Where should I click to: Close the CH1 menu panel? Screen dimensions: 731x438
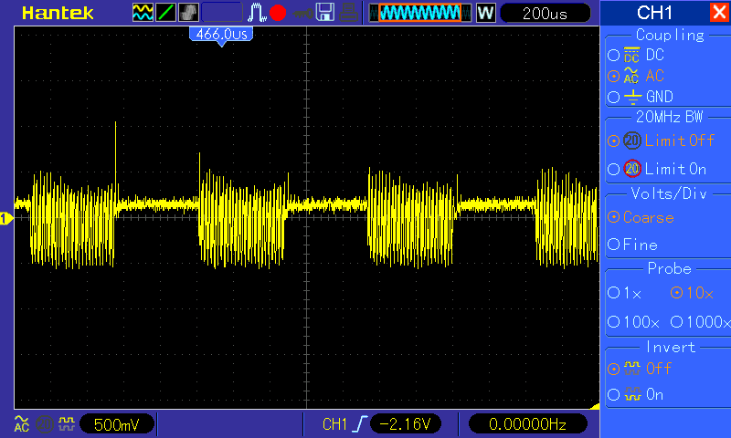[x=718, y=12]
